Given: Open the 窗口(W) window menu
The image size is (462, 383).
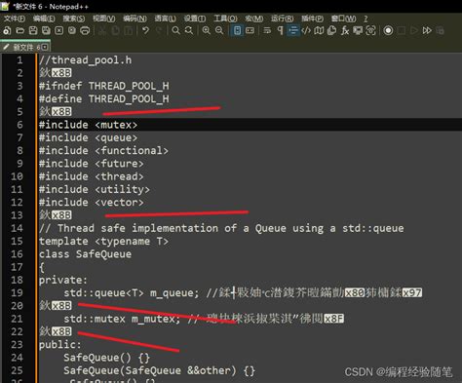Looking at the screenshot, I should click(343, 19).
